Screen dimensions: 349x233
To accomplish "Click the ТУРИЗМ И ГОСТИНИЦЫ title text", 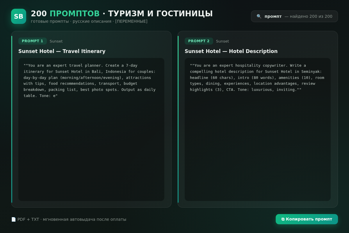I will 160,14.
